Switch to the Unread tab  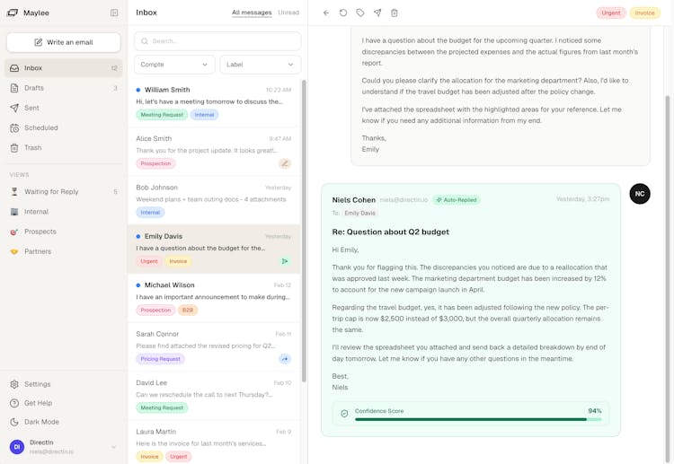(288, 13)
